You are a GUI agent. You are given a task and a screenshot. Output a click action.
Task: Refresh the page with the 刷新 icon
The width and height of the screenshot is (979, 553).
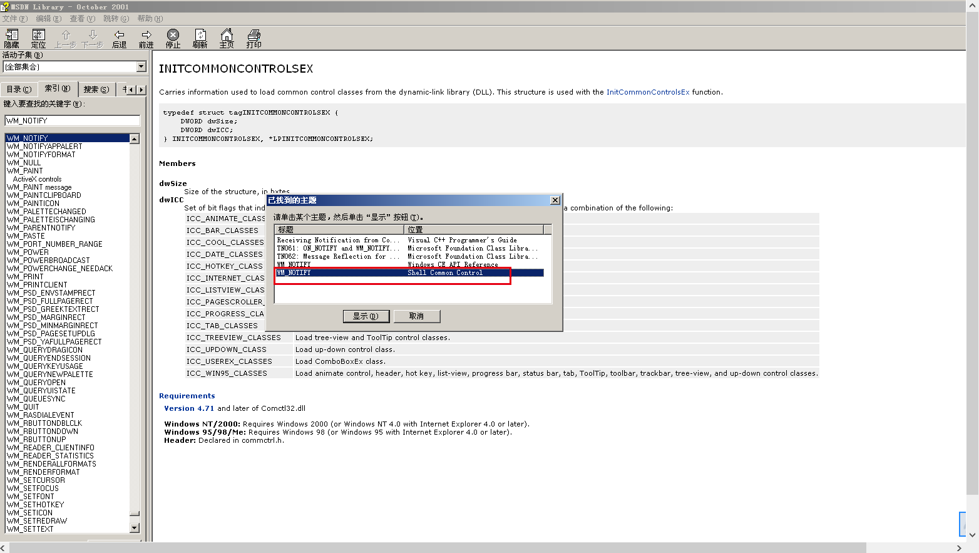click(200, 38)
